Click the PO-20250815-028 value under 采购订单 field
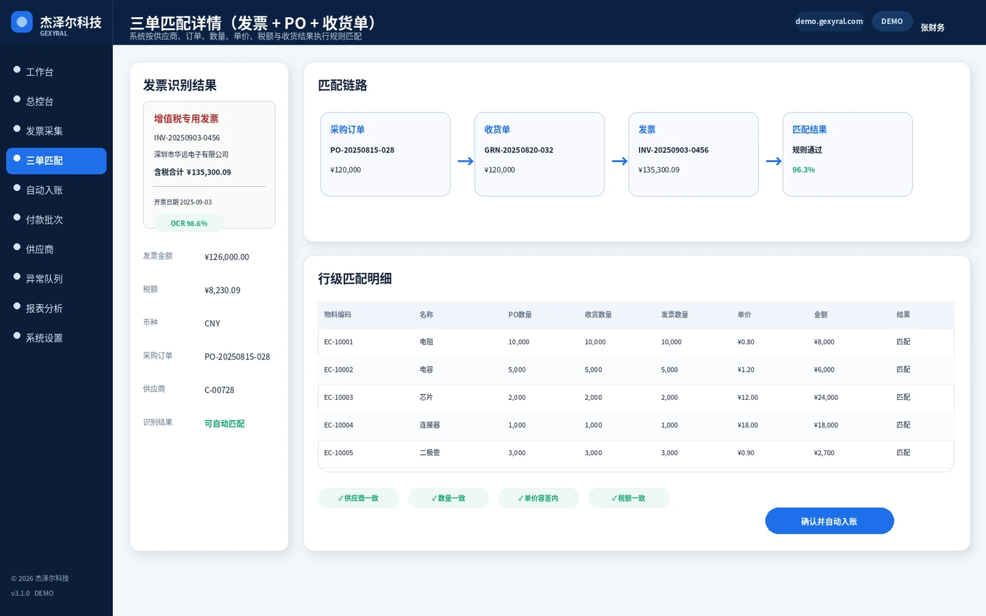 pos(237,357)
